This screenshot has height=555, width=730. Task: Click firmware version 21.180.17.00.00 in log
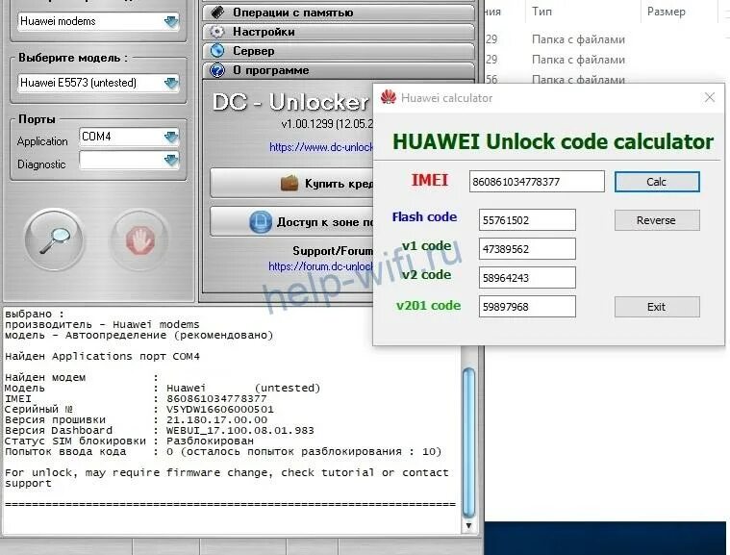click(x=216, y=420)
